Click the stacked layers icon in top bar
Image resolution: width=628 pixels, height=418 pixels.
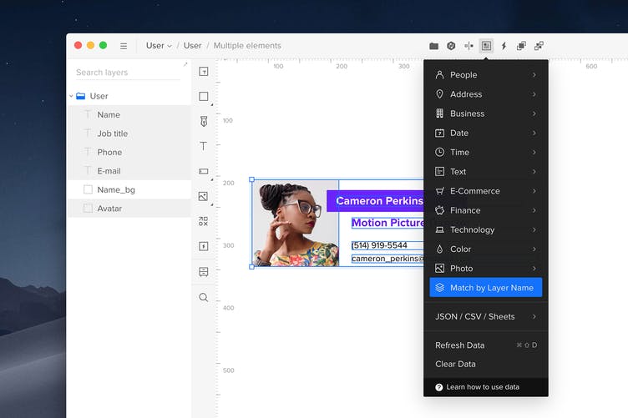(x=521, y=46)
